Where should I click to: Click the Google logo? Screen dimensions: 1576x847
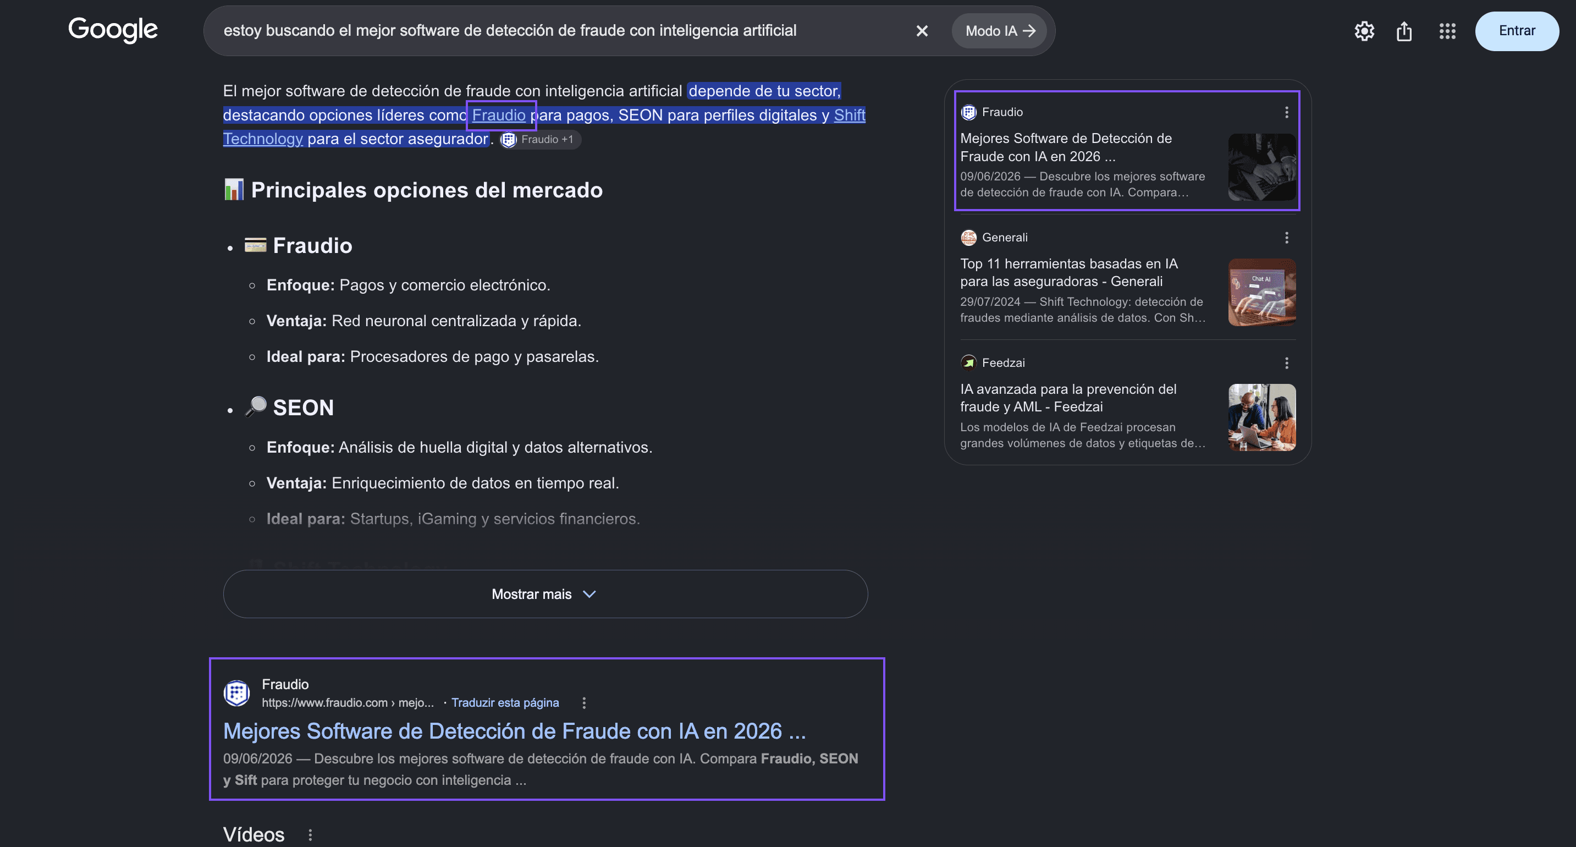tap(113, 30)
